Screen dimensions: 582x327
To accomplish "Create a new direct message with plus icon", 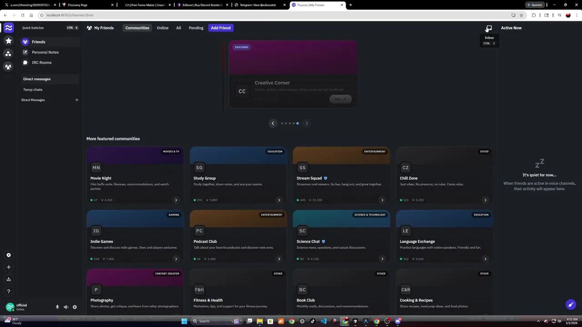I will pos(77,100).
